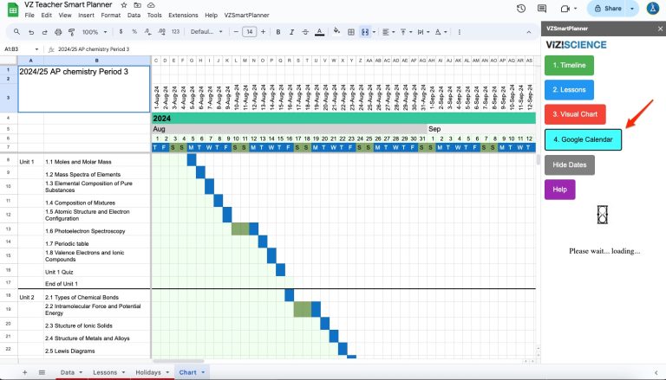Expand the name box dropdown arrow
This screenshot has width=666, height=380.
click(36, 49)
